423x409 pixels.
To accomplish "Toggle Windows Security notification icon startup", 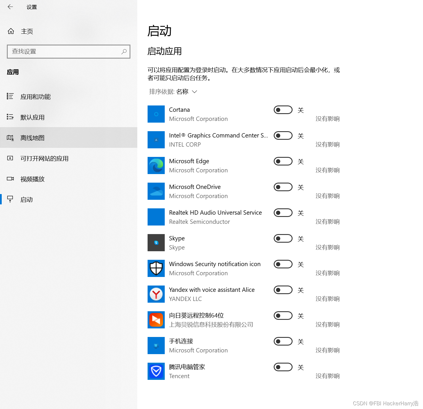I will [x=283, y=264].
